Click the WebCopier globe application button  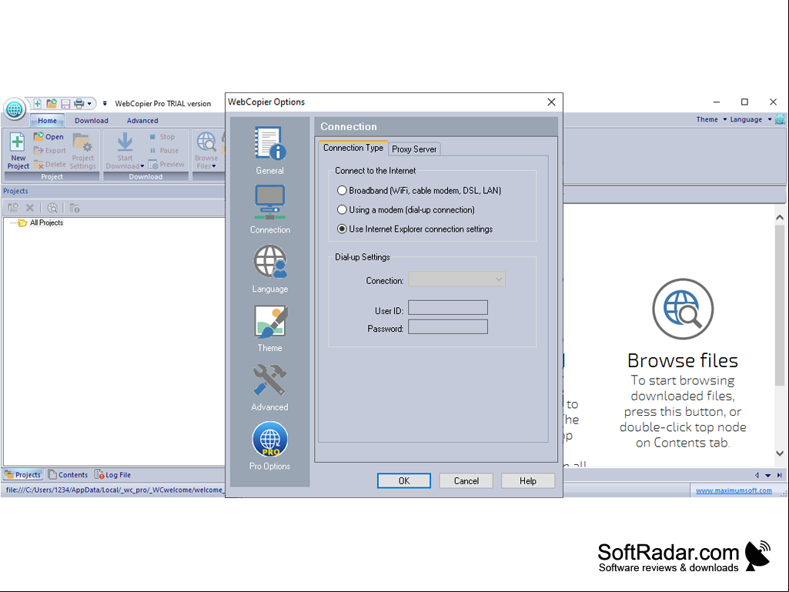pyautogui.click(x=15, y=109)
